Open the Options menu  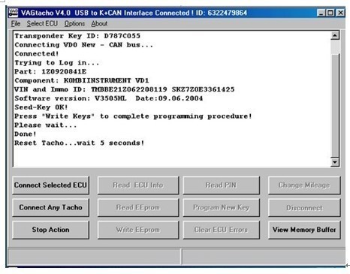click(74, 24)
